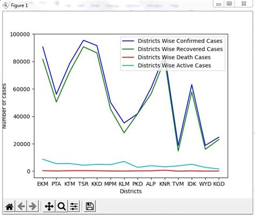The image size is (255, 215).
Task: Click the IDK tick label on the x-axis
Action: coord(192,184)
